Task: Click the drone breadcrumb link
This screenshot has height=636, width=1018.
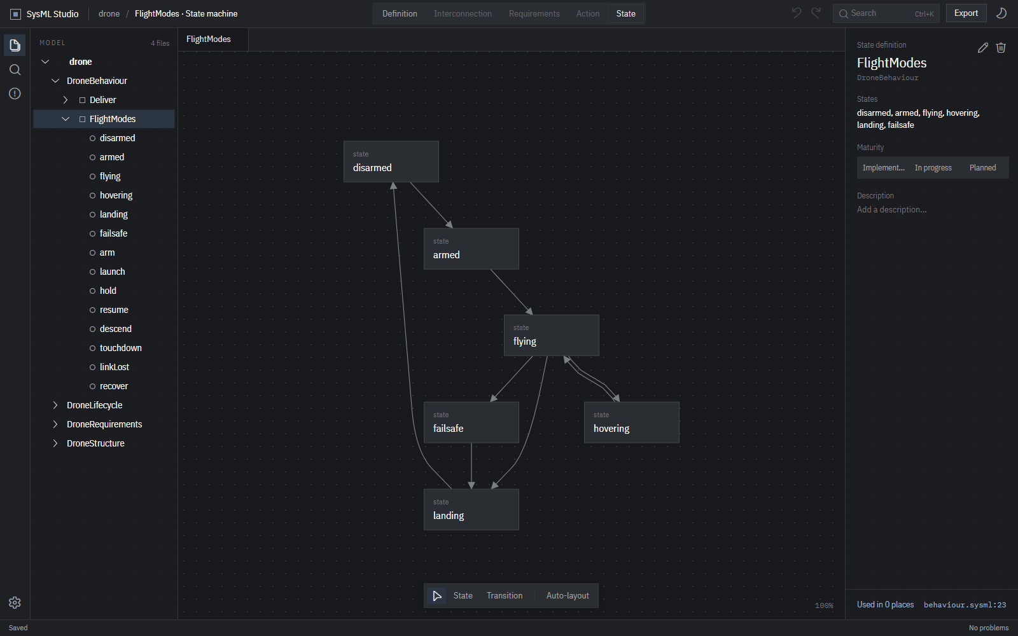Action: [109, 14]
